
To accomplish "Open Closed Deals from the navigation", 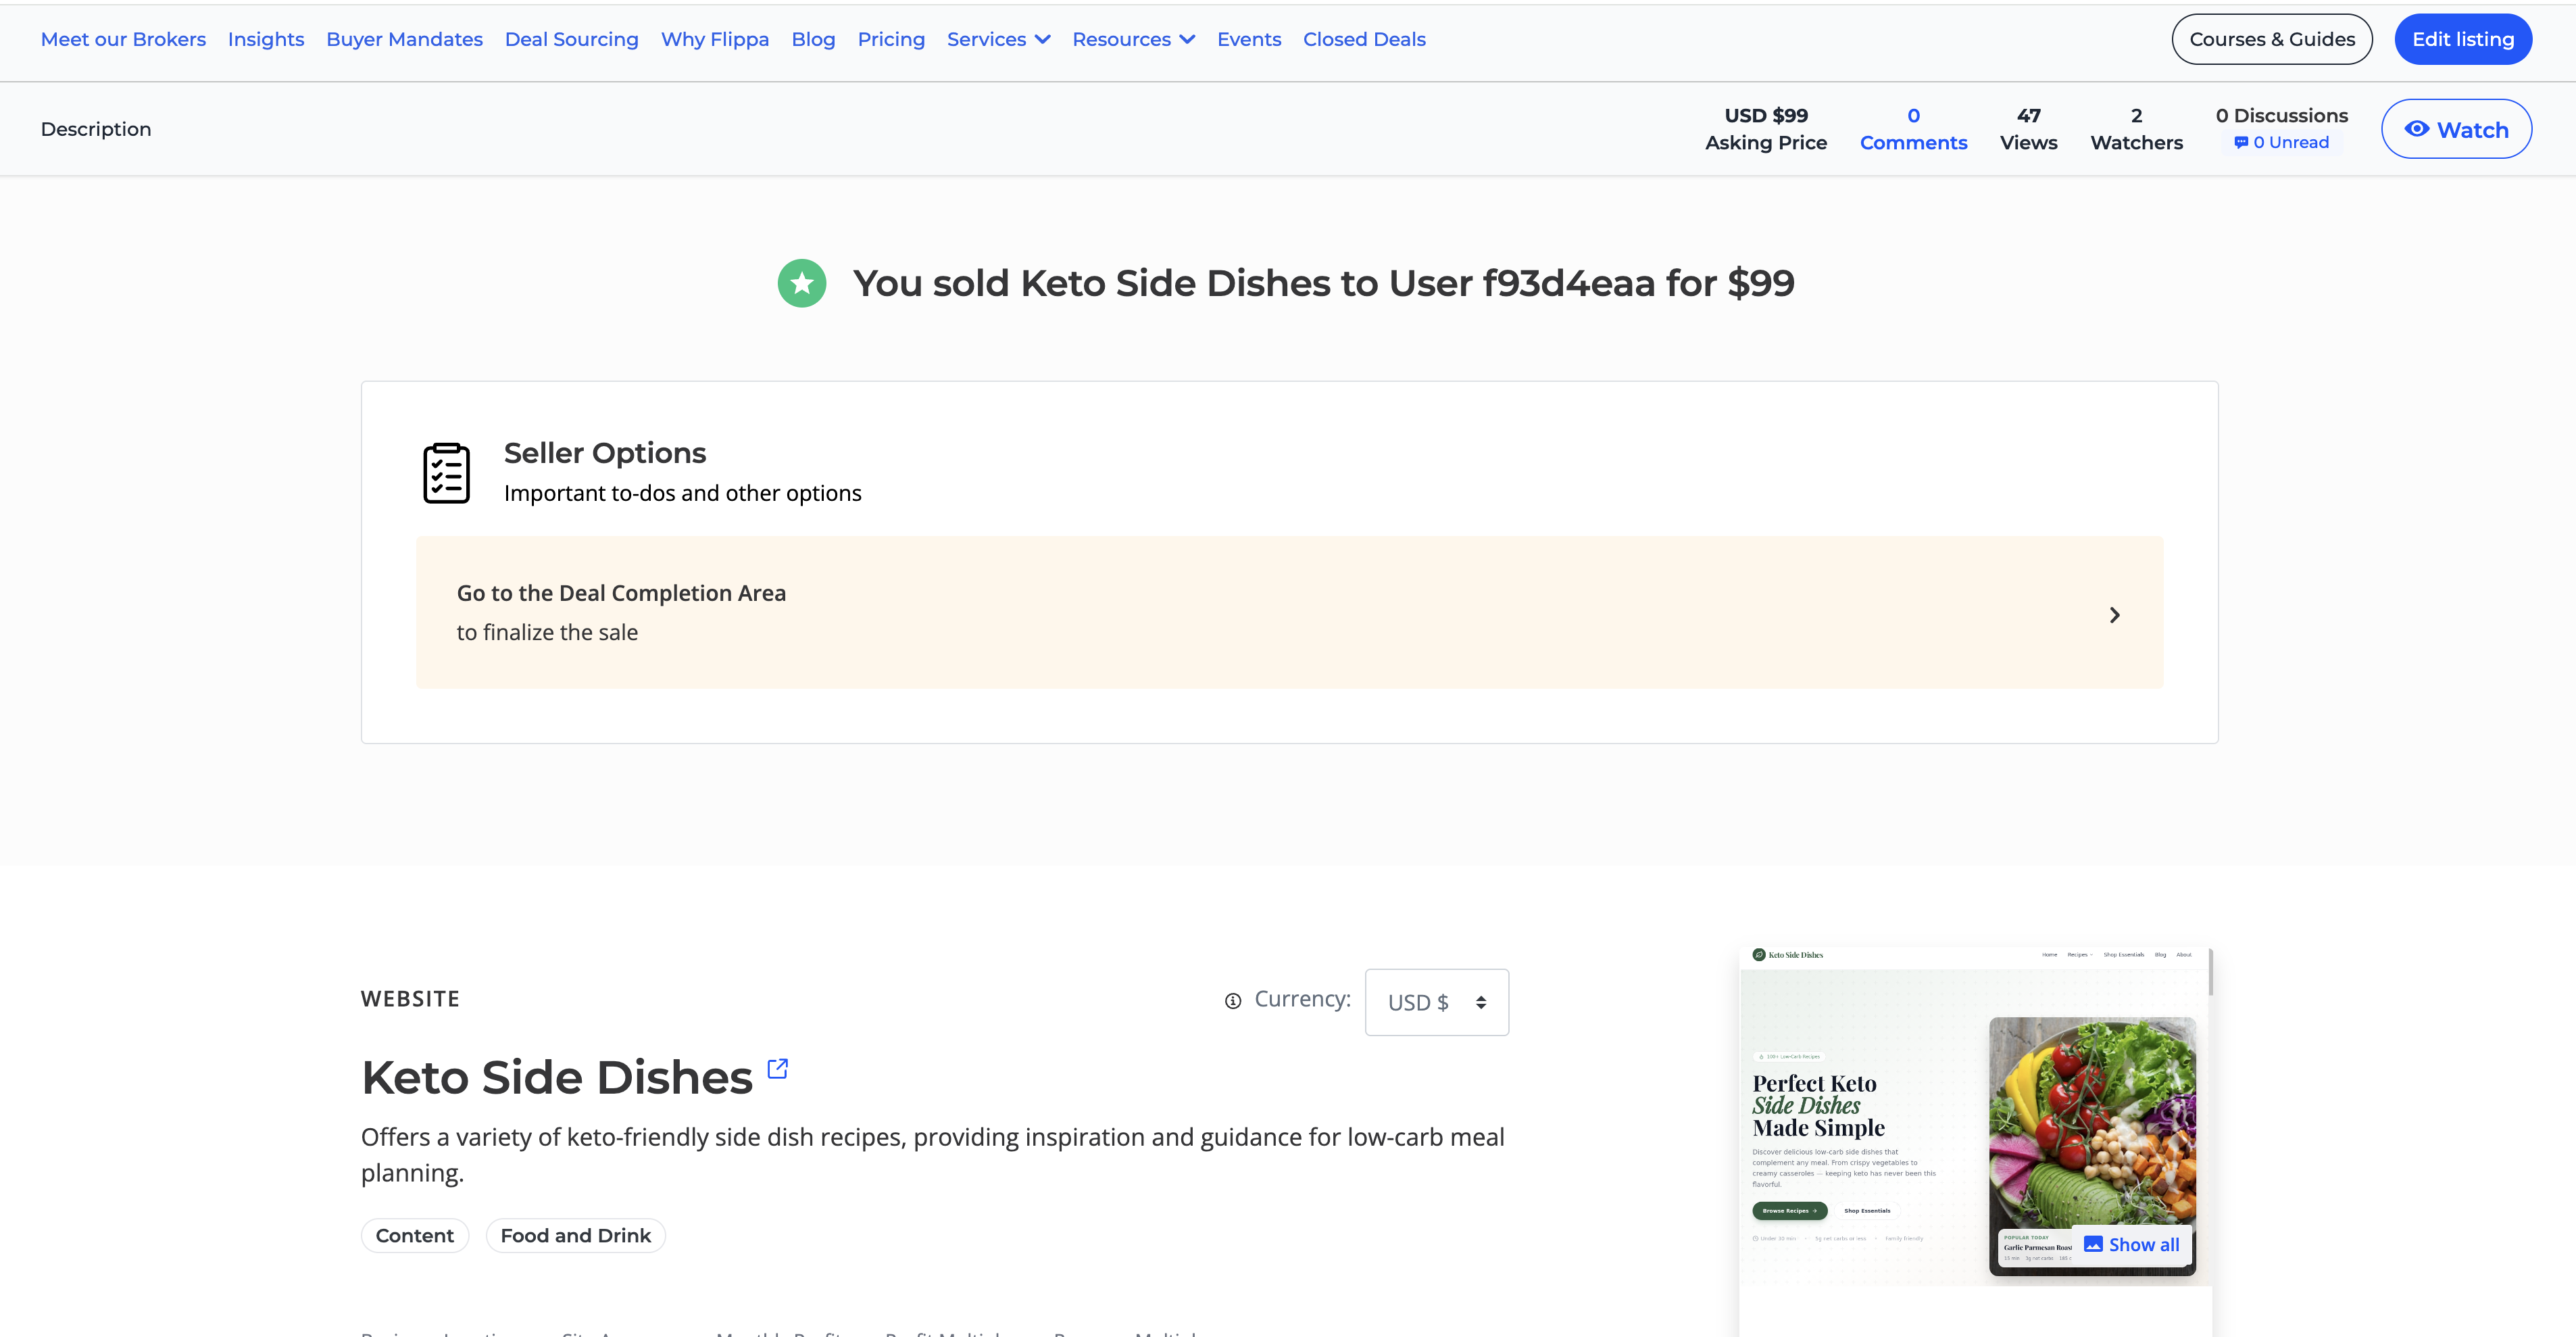I will coord(1364,39).
